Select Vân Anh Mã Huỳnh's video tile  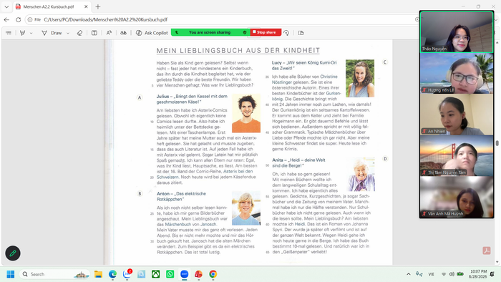point(457,197)
